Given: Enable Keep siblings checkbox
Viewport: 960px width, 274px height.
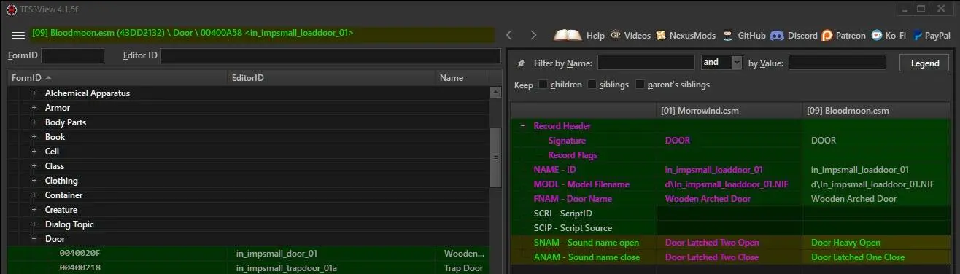Looking at the screenshot, I should point(592,85).
